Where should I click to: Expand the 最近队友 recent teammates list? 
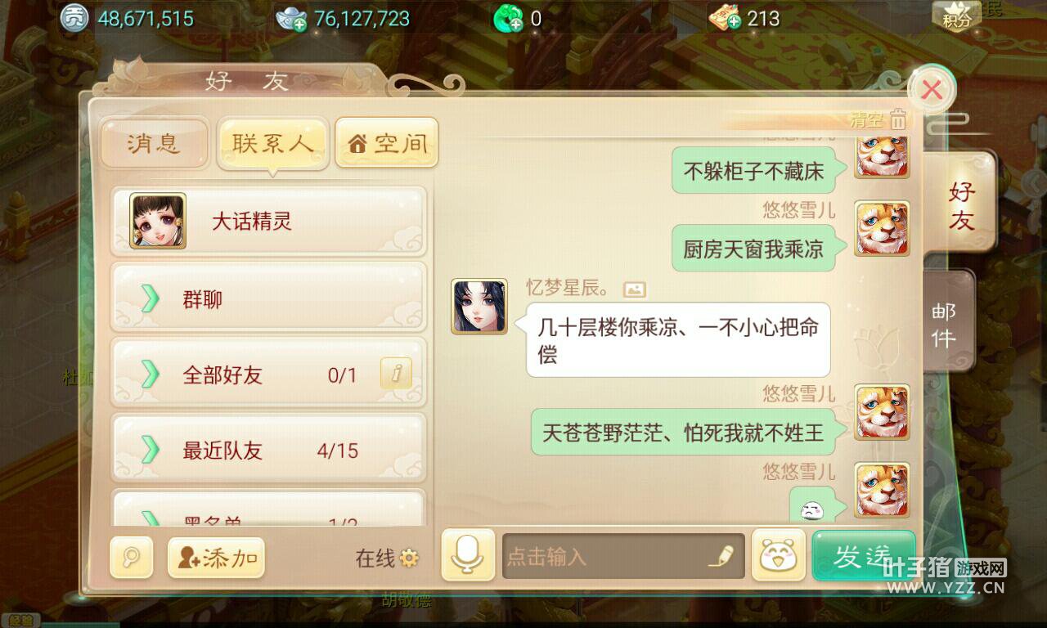(268, 450)
